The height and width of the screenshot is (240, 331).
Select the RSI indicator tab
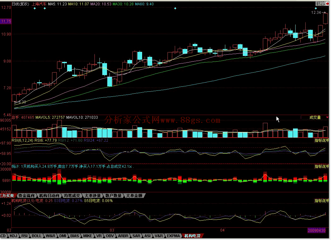(x=24, y=236)
